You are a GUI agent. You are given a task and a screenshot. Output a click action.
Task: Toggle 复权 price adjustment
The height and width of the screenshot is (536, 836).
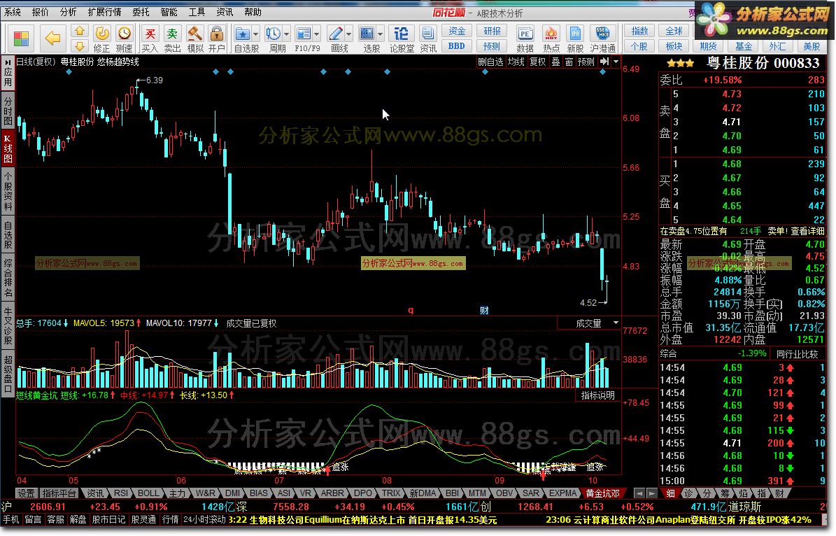[537, 62]
